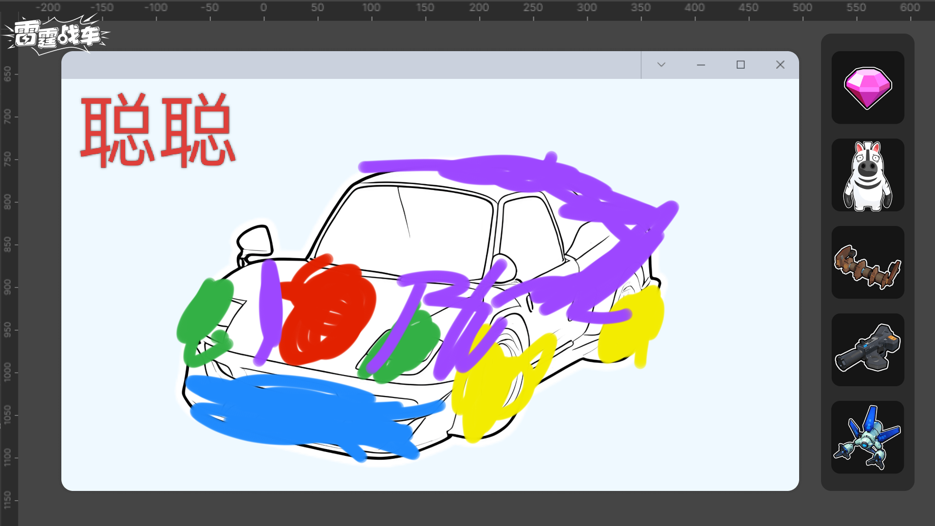Click the red 聪聪 text
This screenshot has height=526, width=935.
pyautogui.click(x=157, y=131)
